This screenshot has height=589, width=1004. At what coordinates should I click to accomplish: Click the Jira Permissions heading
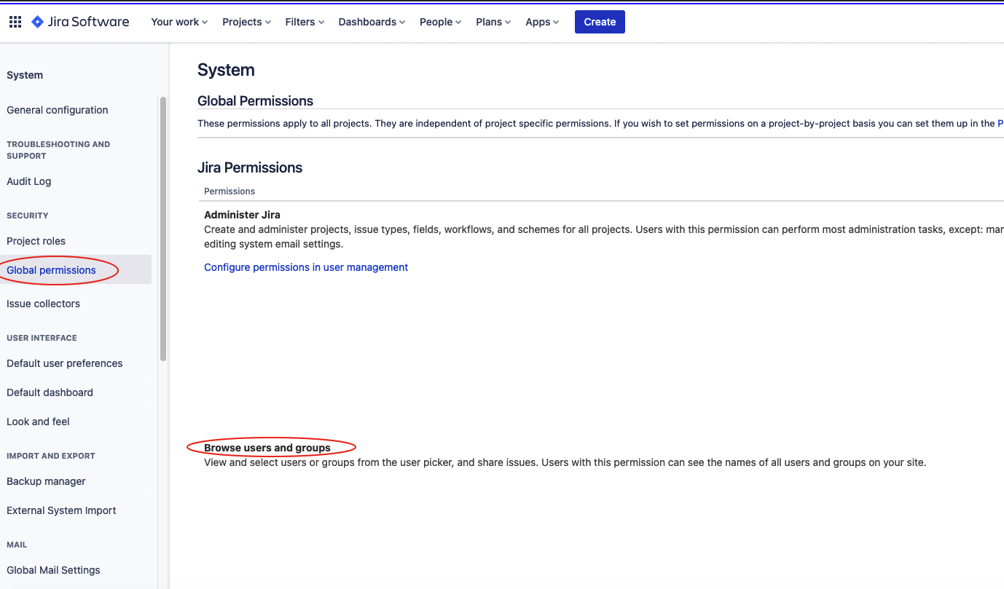tap(250, 167)
